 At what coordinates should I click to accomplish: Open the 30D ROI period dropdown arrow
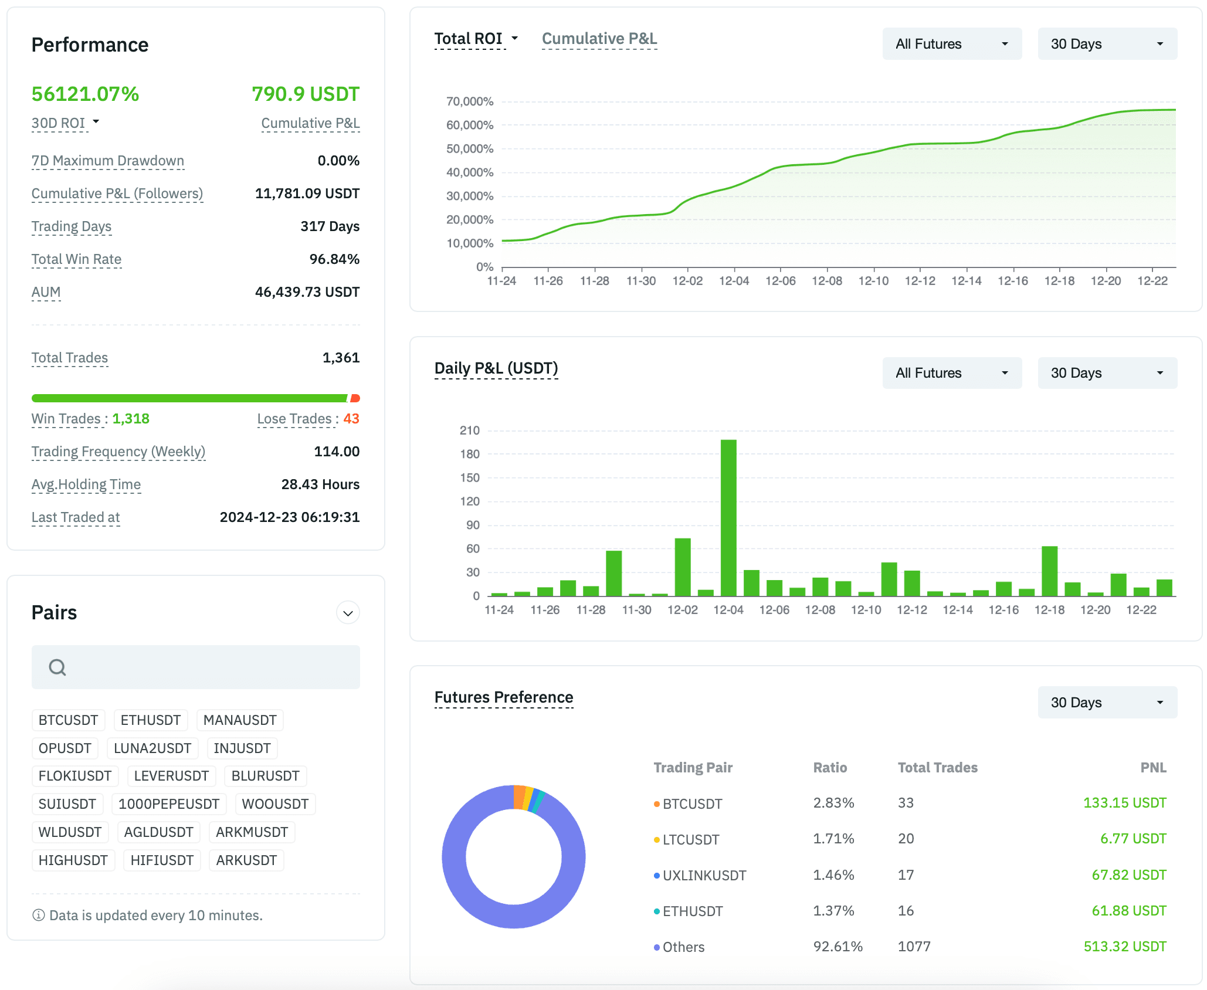click(96, 121)
